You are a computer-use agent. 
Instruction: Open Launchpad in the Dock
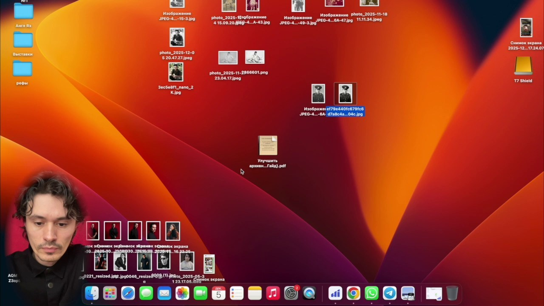tap(110, 293)
